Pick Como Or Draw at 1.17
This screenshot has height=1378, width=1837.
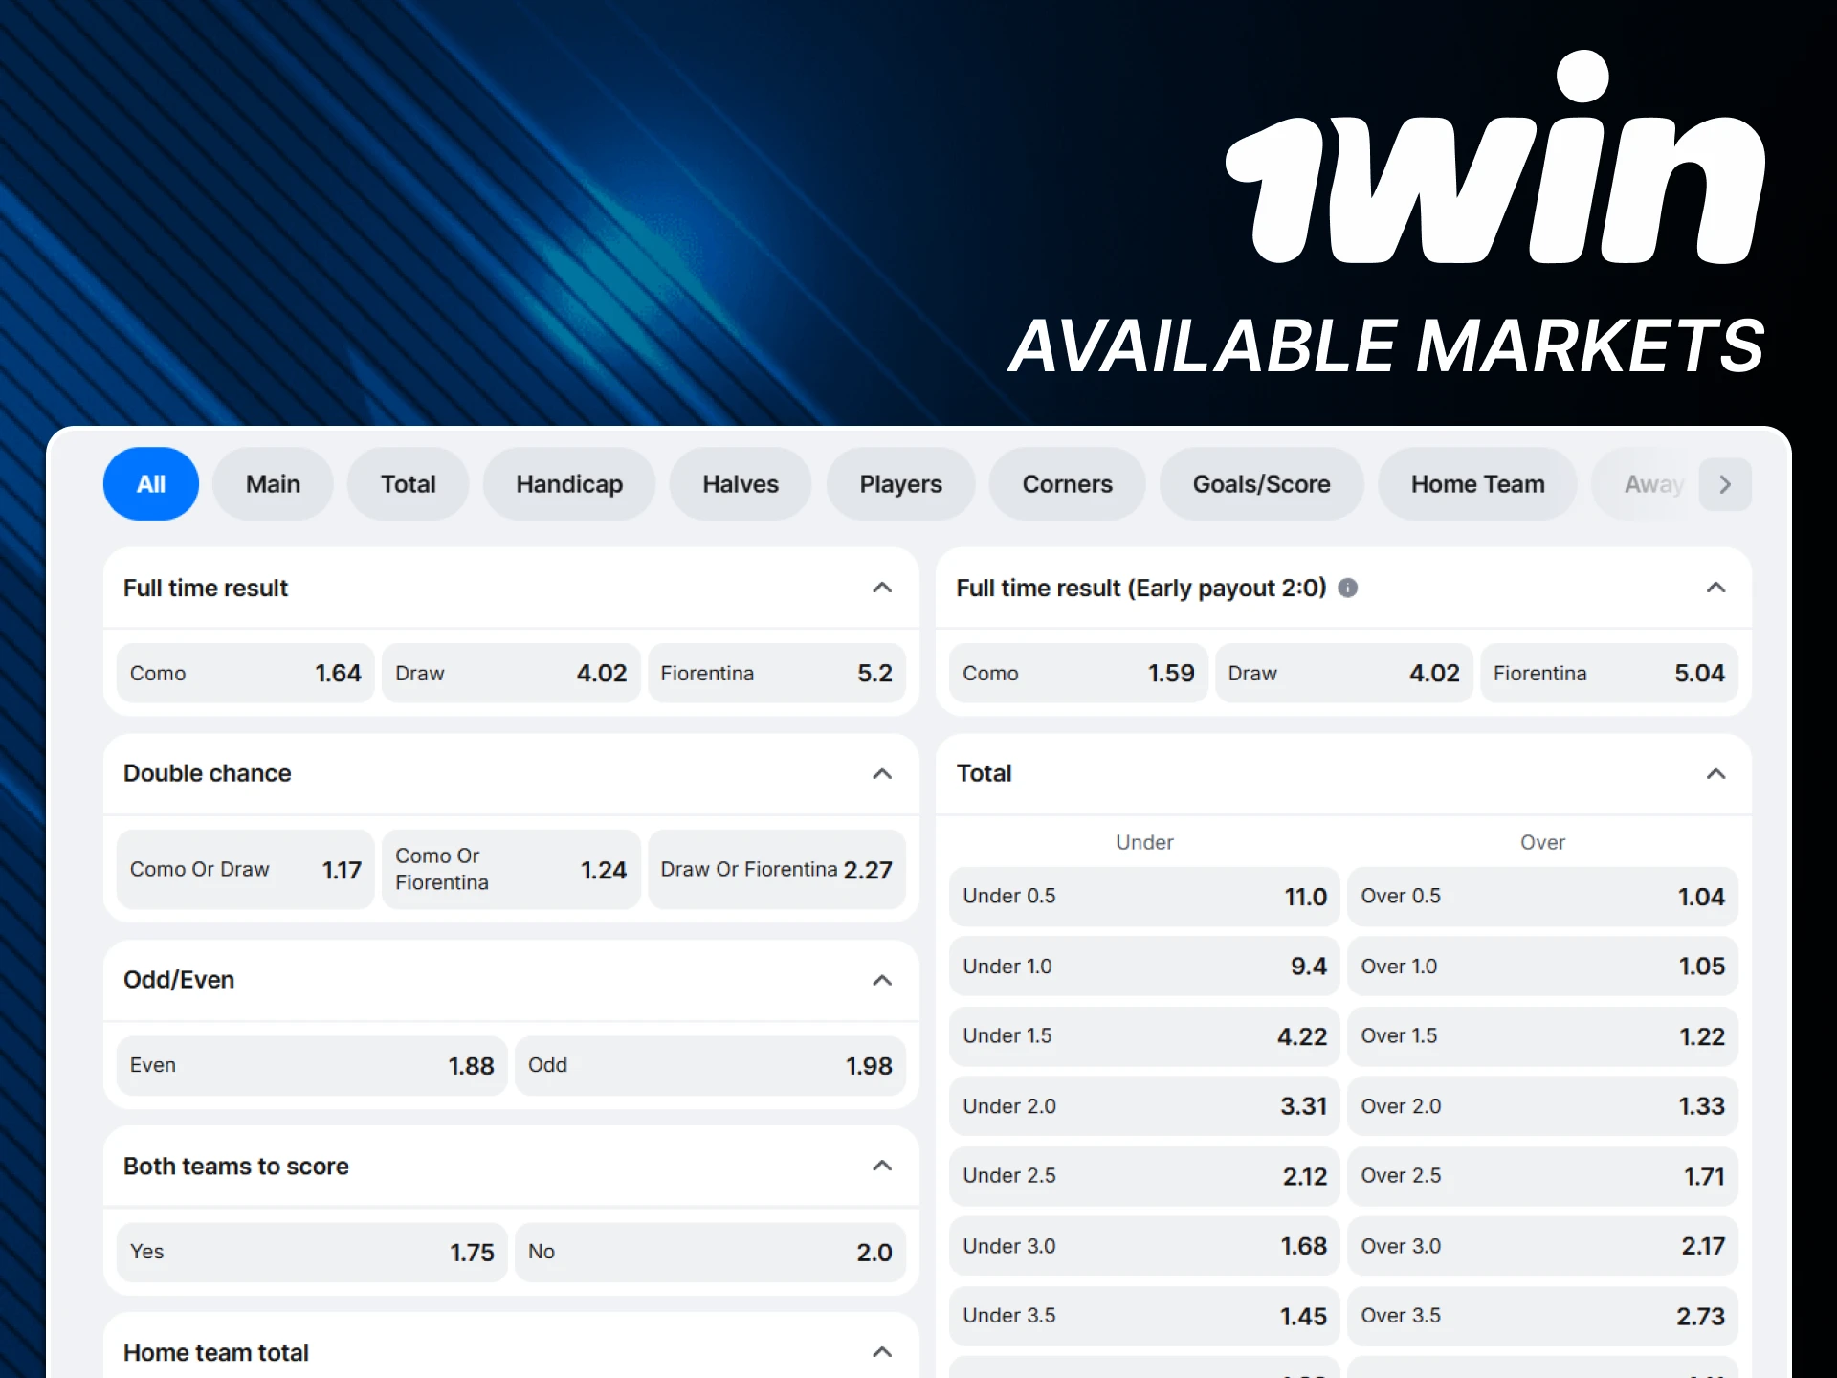click(245, 869)
